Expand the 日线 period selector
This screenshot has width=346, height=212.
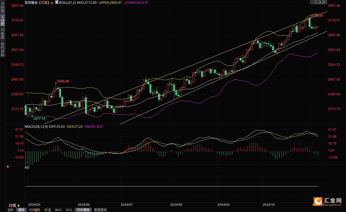point(15,205)
